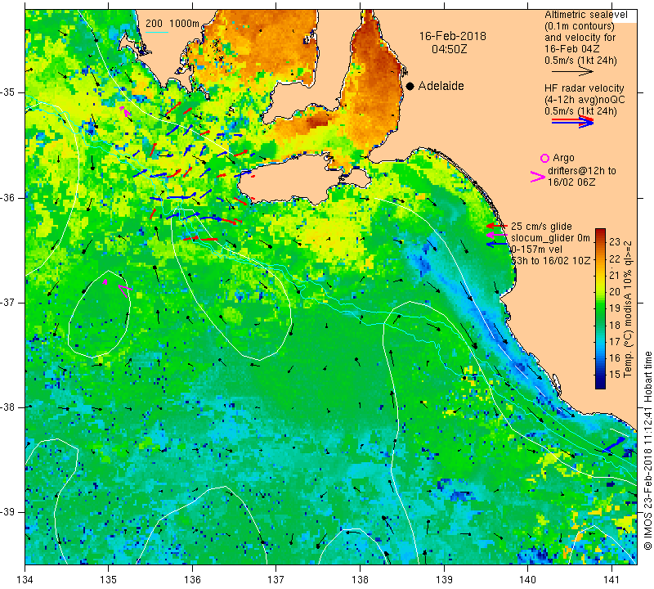Click the 141 longitude axis label
Viewport: 654px width, 589px height.
tap(611, 580)
